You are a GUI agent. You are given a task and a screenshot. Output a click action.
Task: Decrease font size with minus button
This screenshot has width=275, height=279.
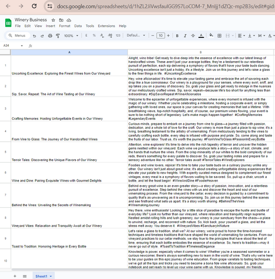click(153, 35)
